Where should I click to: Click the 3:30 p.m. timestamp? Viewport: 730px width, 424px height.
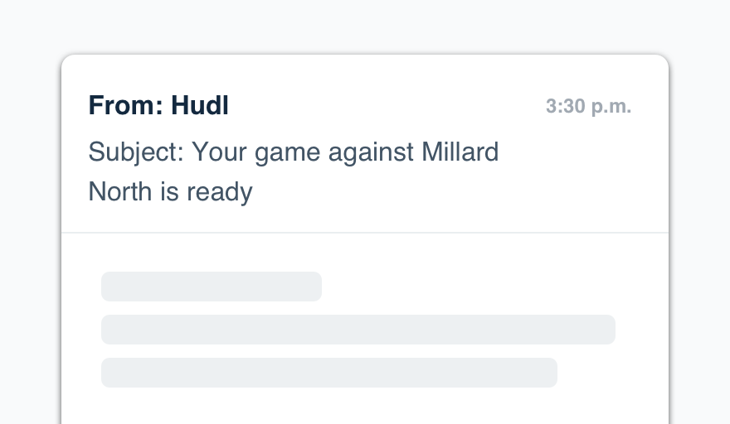click(x=588, y=107)
